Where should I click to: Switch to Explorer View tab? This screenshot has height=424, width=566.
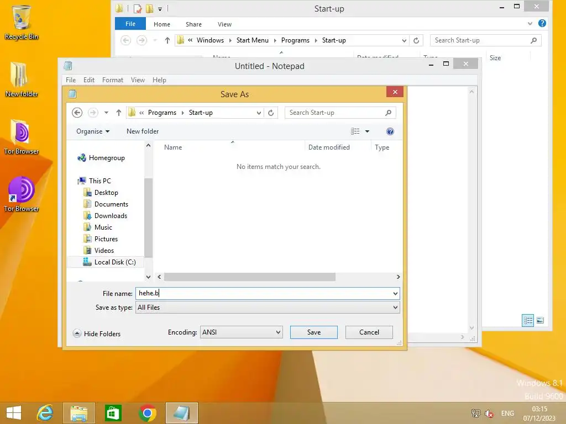[x=224, y=24]
